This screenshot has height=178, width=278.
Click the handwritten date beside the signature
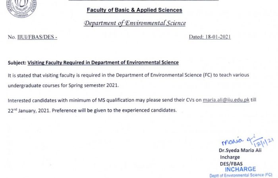pos(264,142)
